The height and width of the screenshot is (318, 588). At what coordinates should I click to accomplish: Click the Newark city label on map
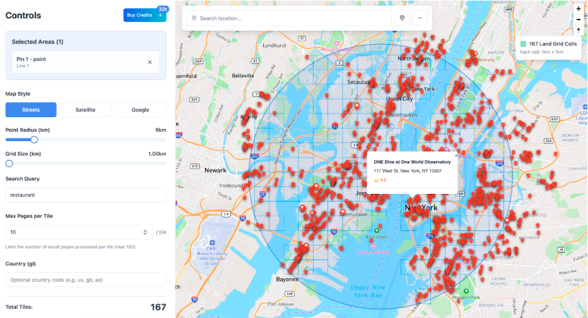pos(215,170)
